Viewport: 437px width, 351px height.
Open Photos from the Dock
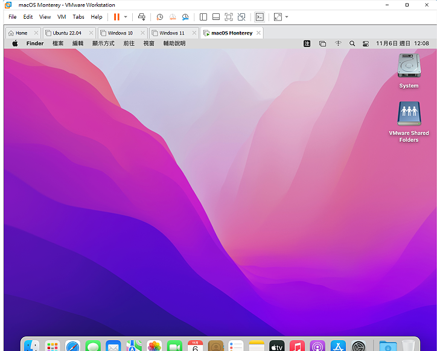coord(154,346)
